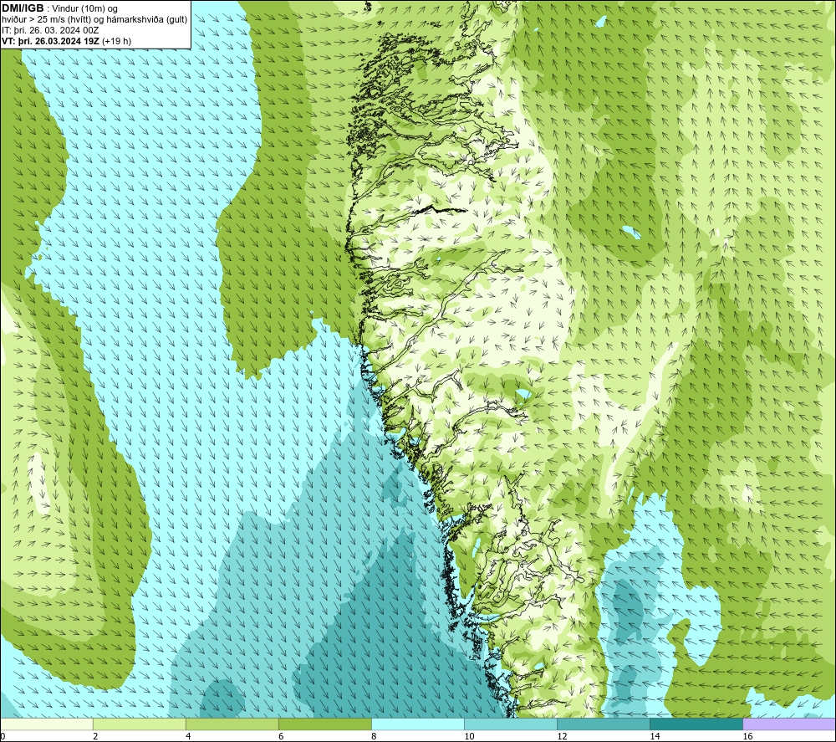Click the legend scale label '6'
Screen dimensions: 836x742
[x=281, y=737]
